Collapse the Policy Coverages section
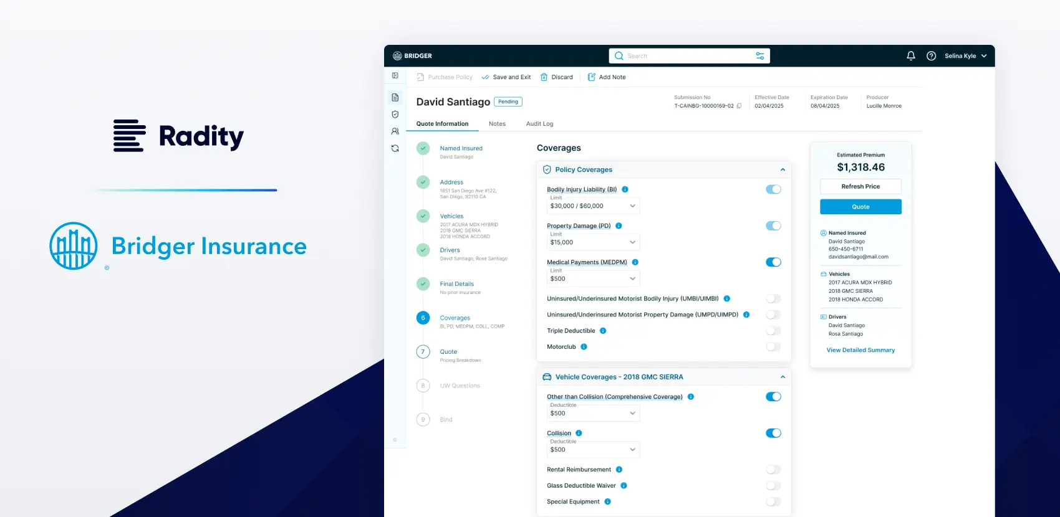Image resolution: width=1060 pixels, height=517 pixels. pyautogui.click(x=783, y=169)
